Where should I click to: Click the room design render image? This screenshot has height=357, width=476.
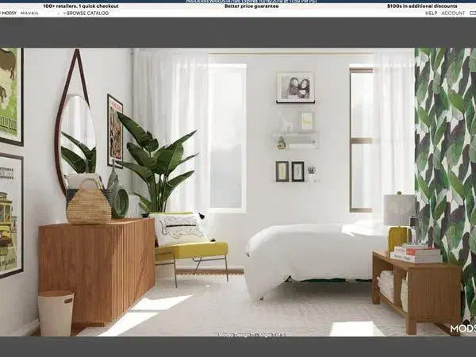(x=238, y=192)
